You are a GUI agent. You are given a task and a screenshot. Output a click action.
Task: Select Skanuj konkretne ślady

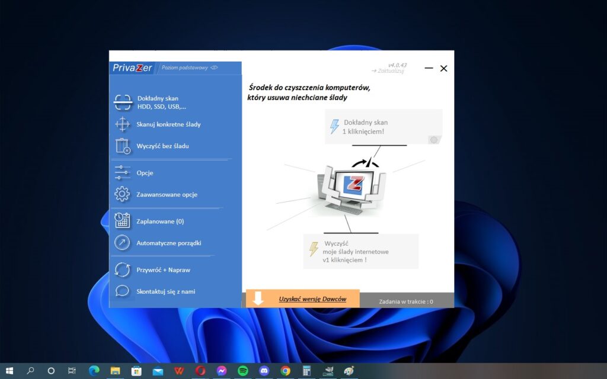(x=168, y=124)
